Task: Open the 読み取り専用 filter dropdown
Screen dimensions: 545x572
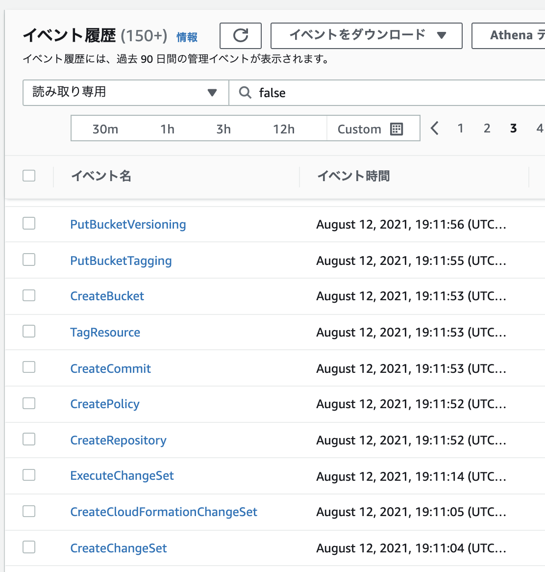Action: point(125,93)
